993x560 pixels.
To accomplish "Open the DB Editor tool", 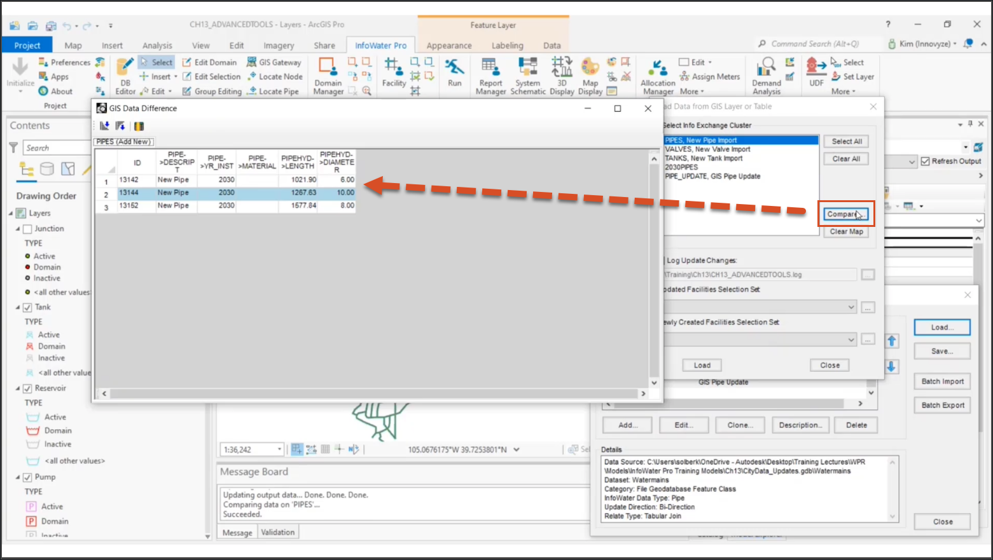I will click(x=125, y=76).
